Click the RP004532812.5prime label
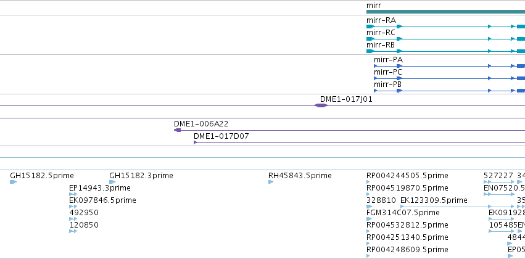This screenshot has width=525, height=259. pyautogui.click(x=407, y=225)
